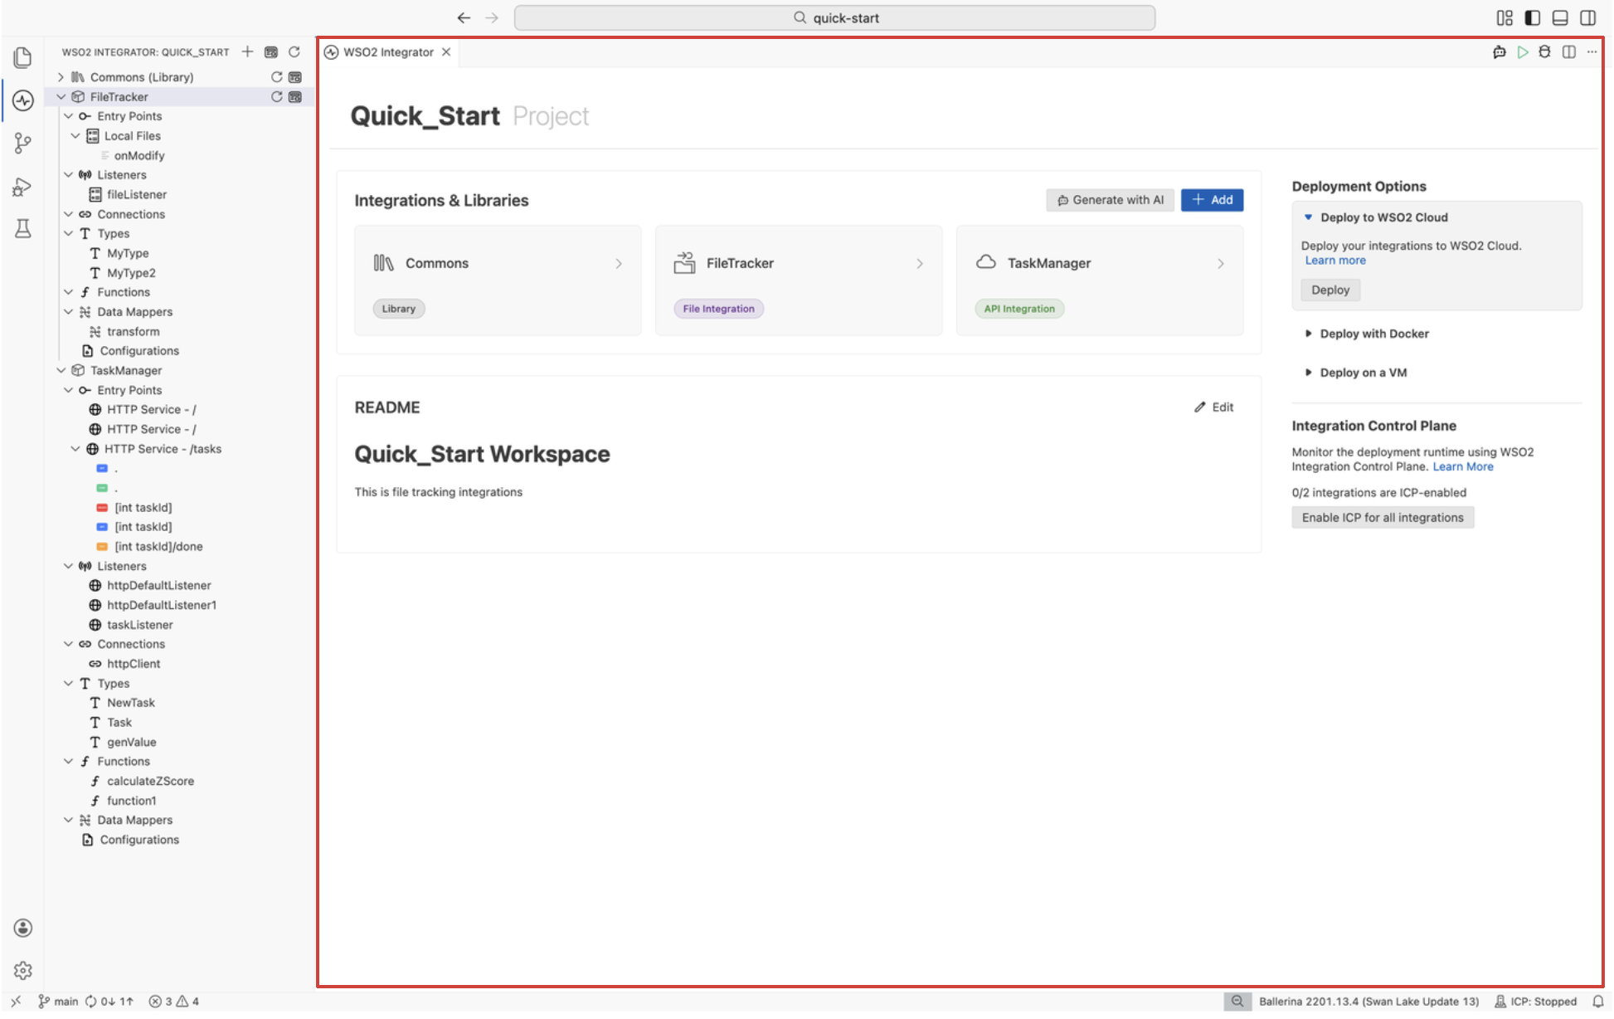
Task: Collapse the TaskManager tree node
Action: [61, 370]
